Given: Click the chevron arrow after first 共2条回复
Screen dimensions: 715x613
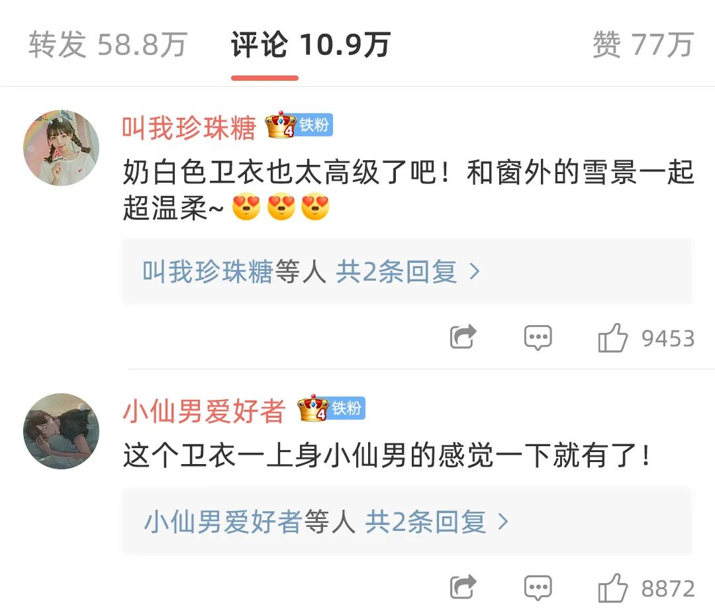Looking at the screenshot, I should coord(475,272).
